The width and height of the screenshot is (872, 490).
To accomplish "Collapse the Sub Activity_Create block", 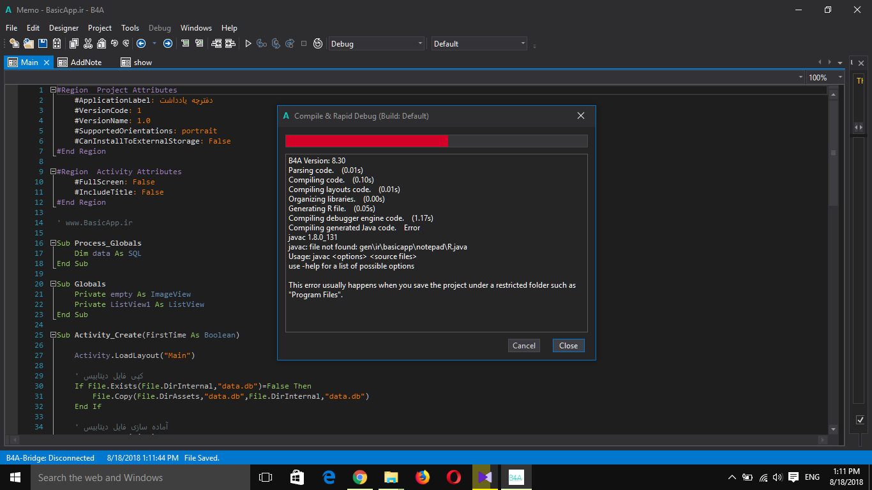I will coord(53,335).
